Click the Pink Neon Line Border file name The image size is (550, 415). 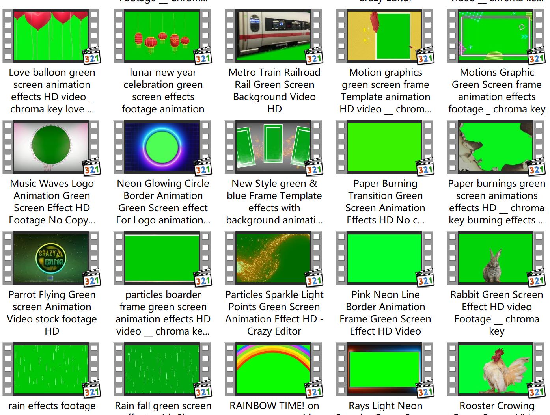click(385, 313)
